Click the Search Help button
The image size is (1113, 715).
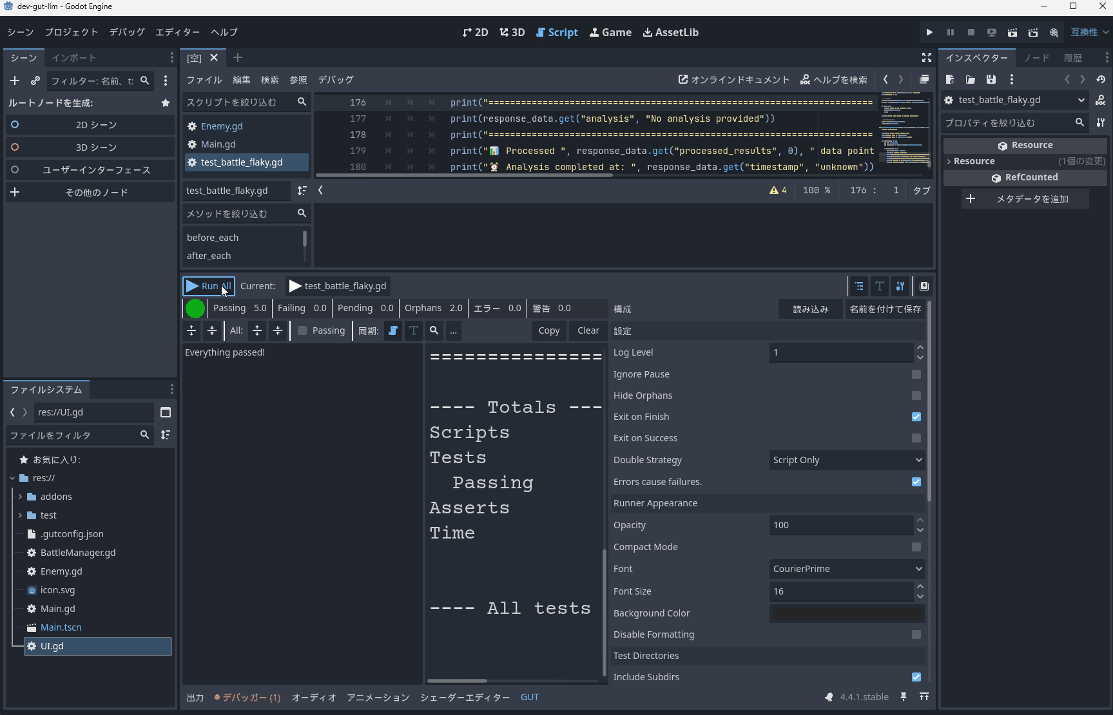coord(834,80)
